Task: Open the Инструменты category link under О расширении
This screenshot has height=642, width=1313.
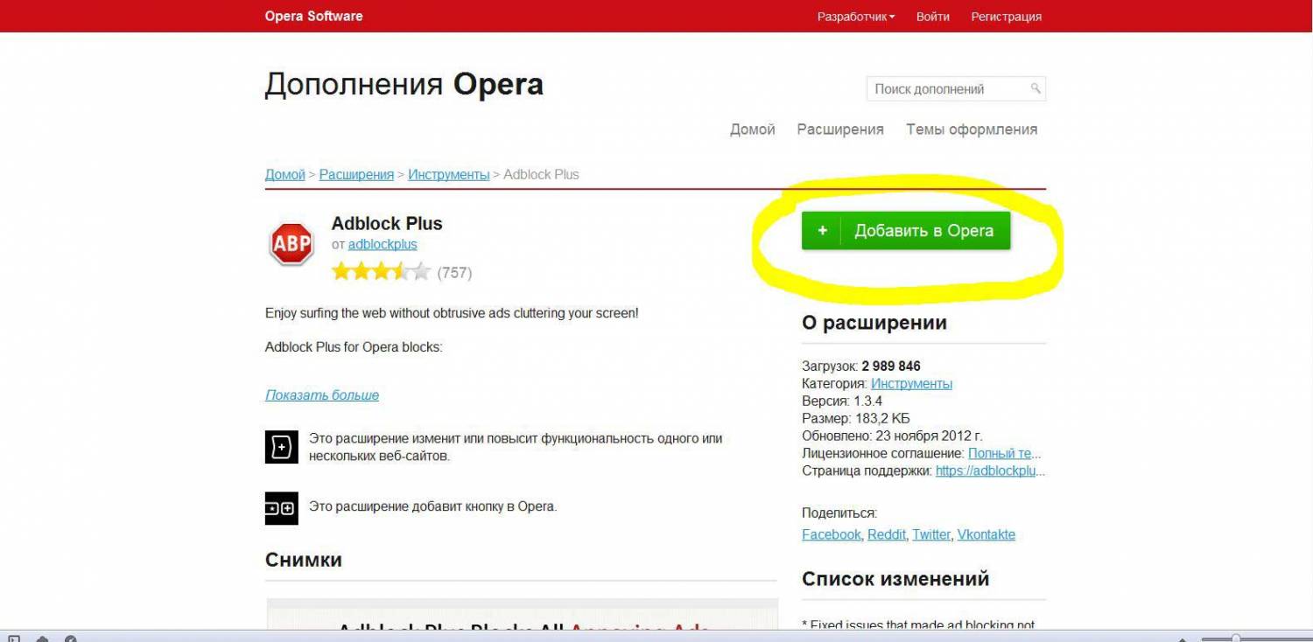Action: 911,383
